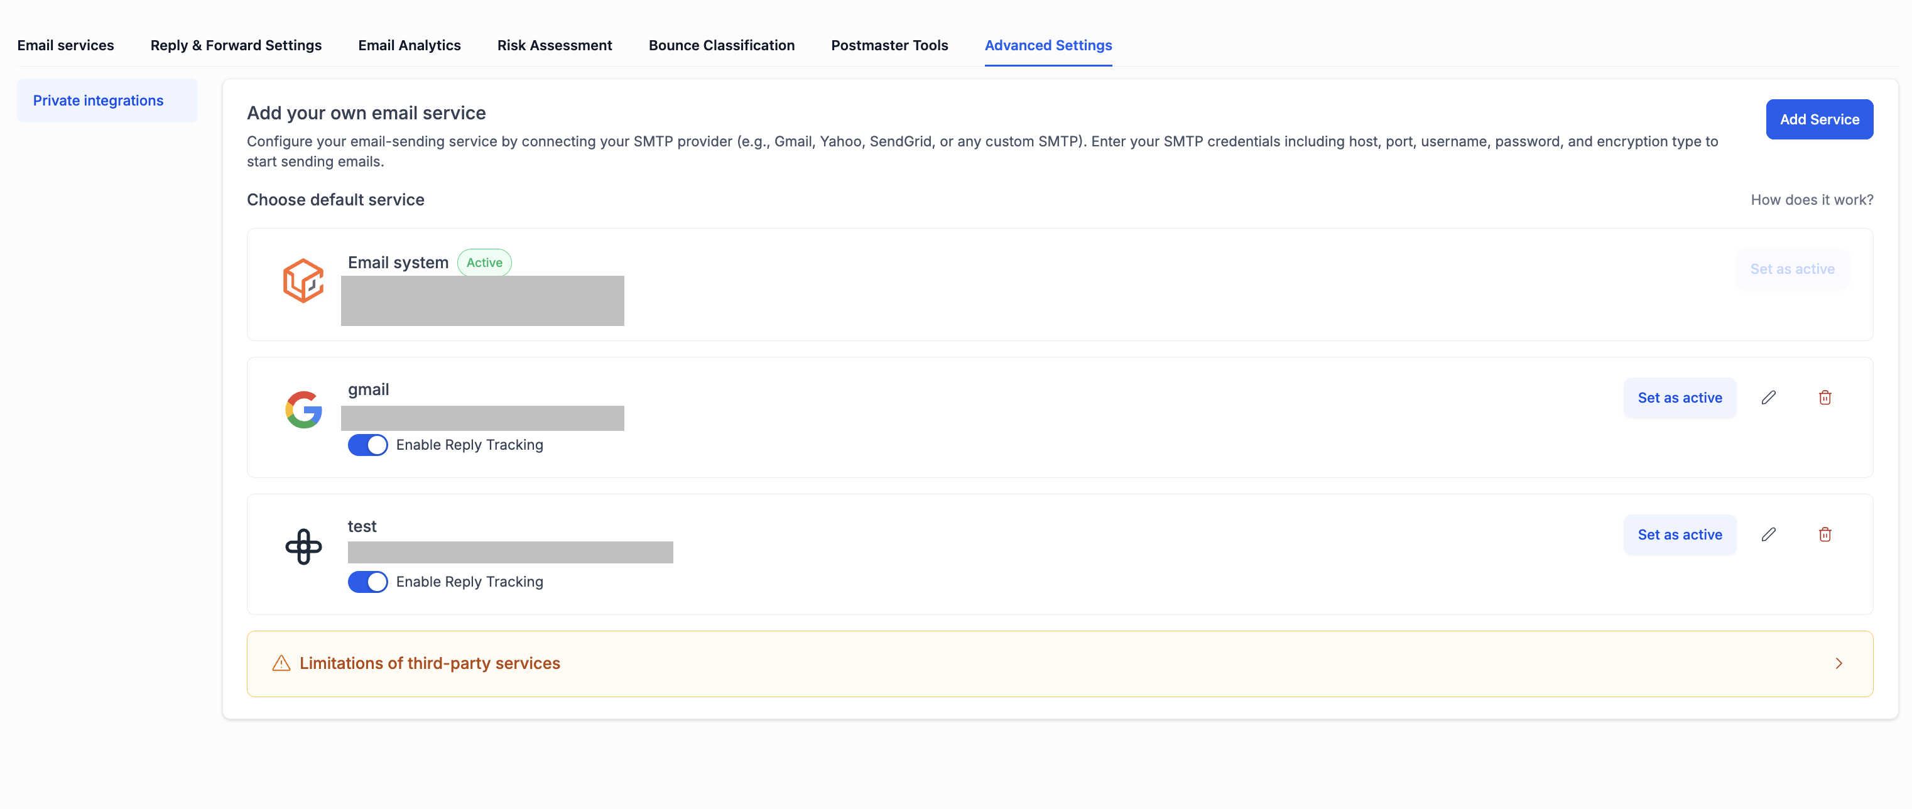Go to the Bounce Classification tab

pos(722,45)
